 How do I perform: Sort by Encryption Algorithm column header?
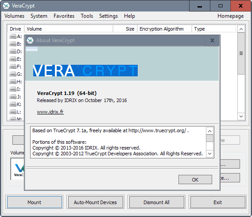tap(164, 29)
